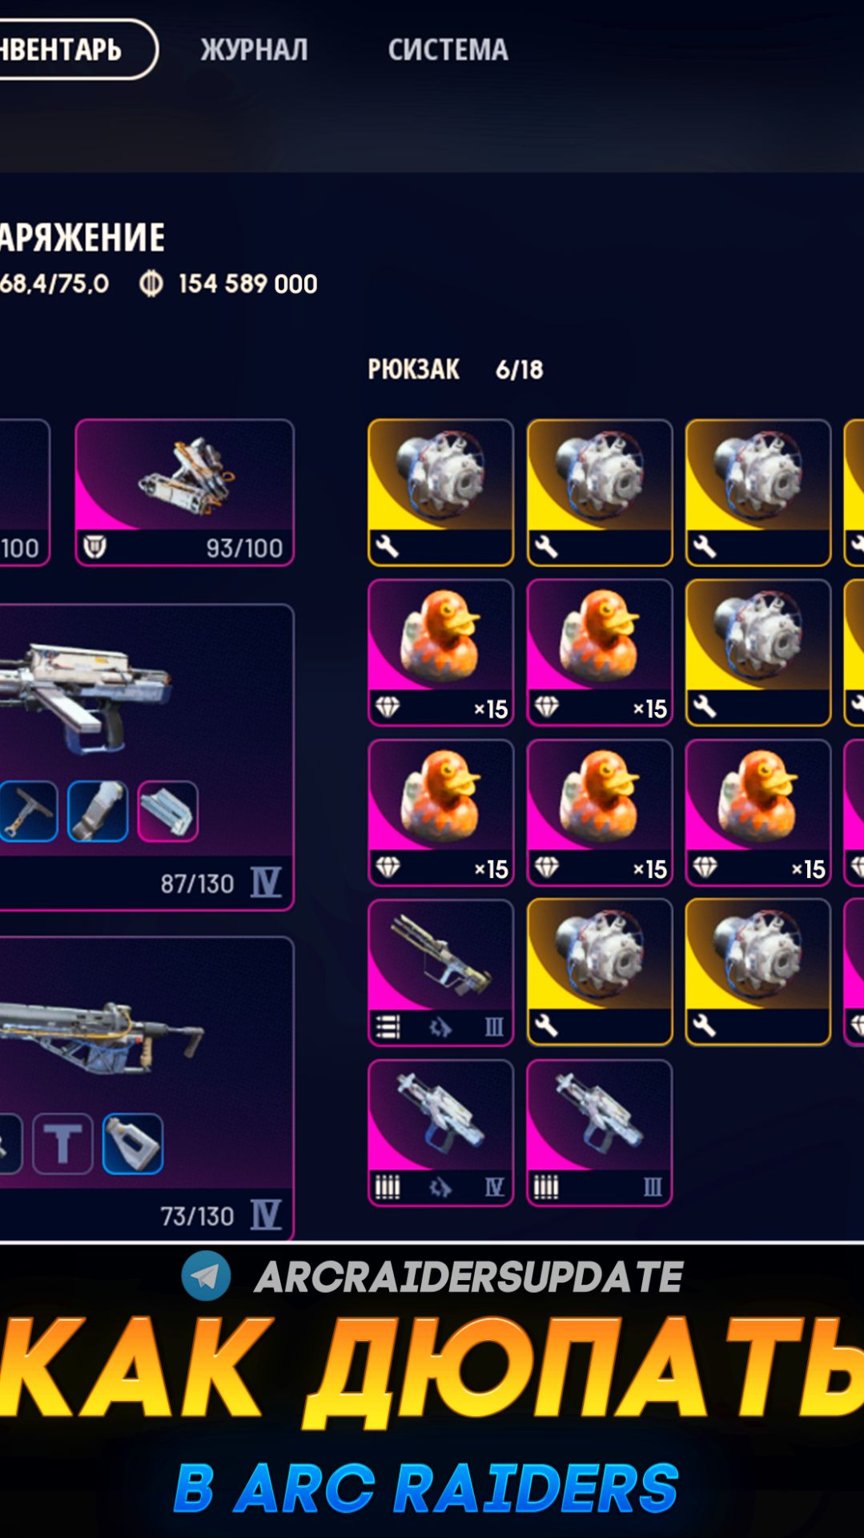
Task: Click the Telegram icon beside ARCRAIDERSUPDATE
Action: tap(206, 1275)
